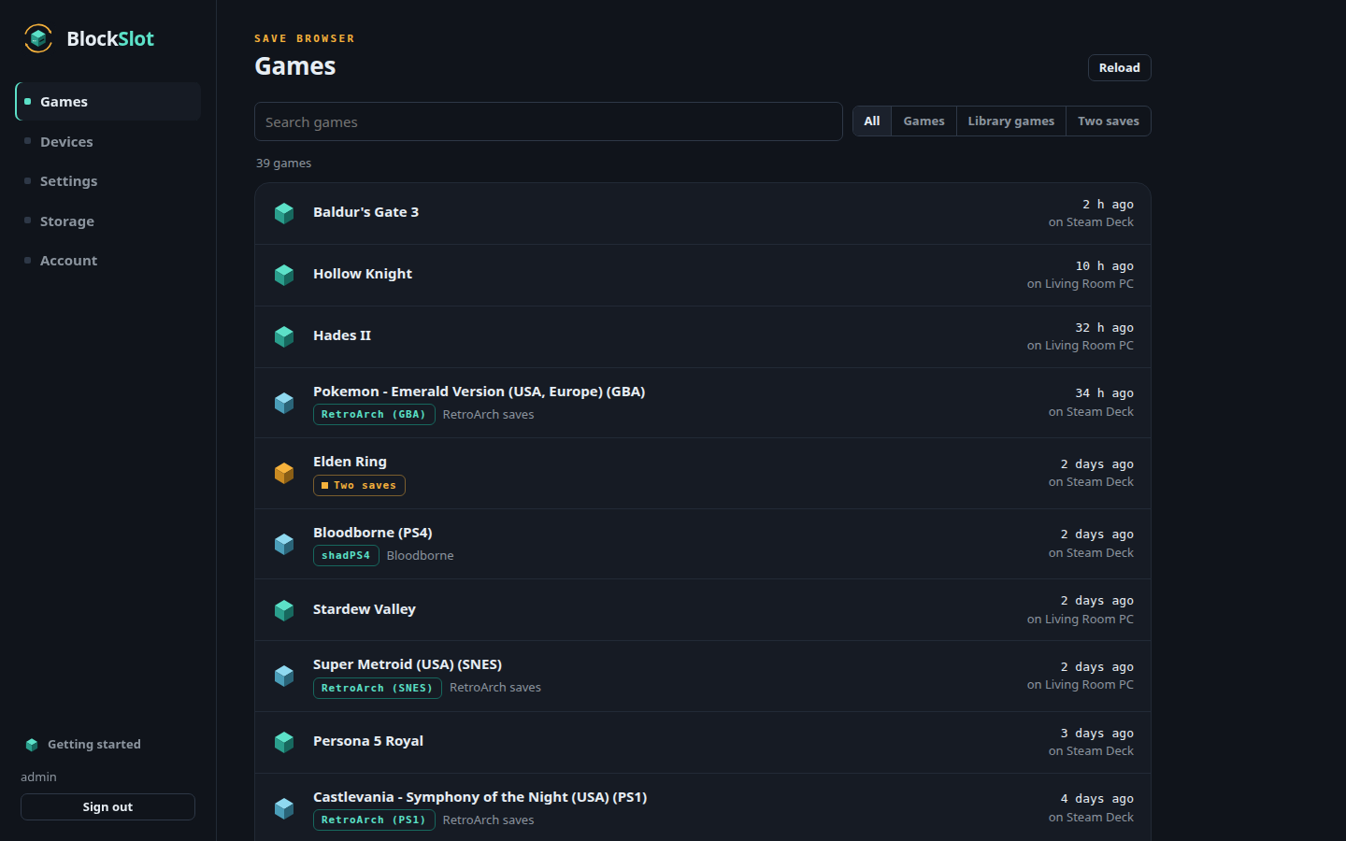The image size is (1346, 841).
Task: Open Super Metroid (USA) (SNES) title
Action: pos(408,664)
